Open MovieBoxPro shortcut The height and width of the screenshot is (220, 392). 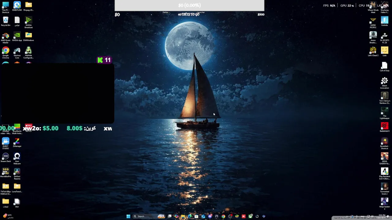[x=6, y=173]
